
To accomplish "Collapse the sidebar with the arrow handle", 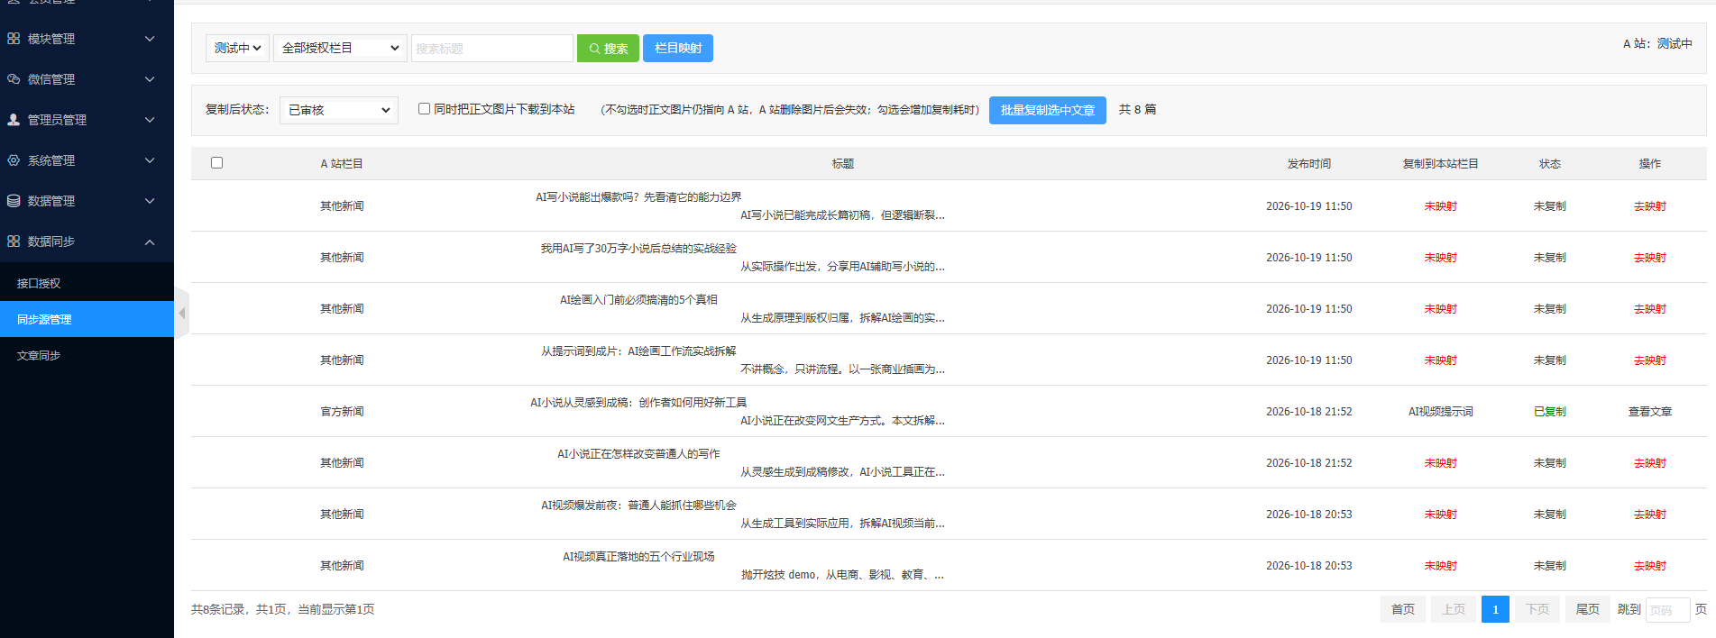I will tap(181, 314).
